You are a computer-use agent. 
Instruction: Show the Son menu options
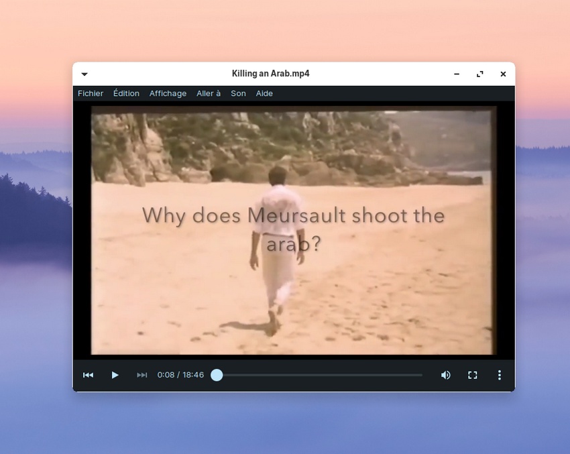(238, 93)
